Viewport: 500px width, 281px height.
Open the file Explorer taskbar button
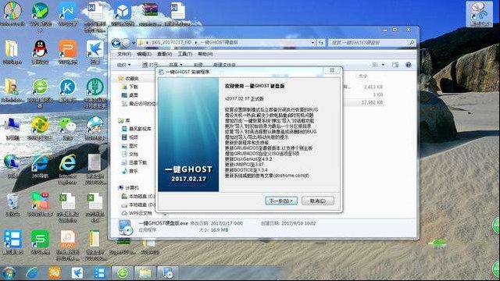(145, 273)
